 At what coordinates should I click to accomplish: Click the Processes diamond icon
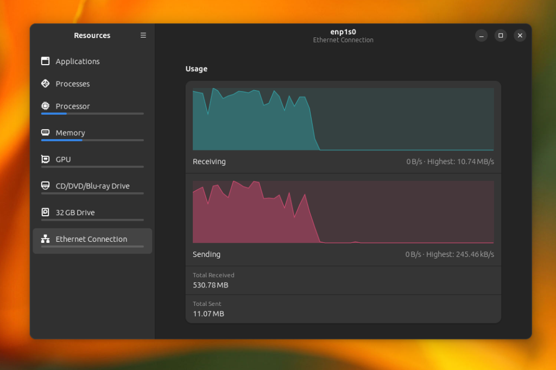pyautogui.click(x=46, y=83)
